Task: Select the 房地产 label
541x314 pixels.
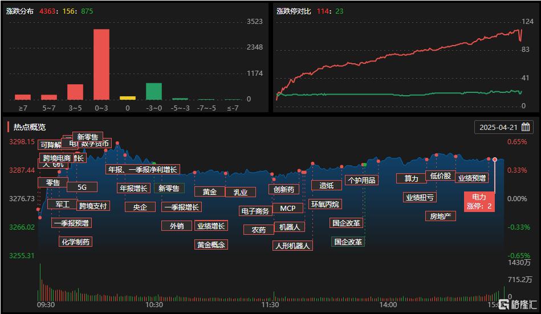Action: point(441,216)
